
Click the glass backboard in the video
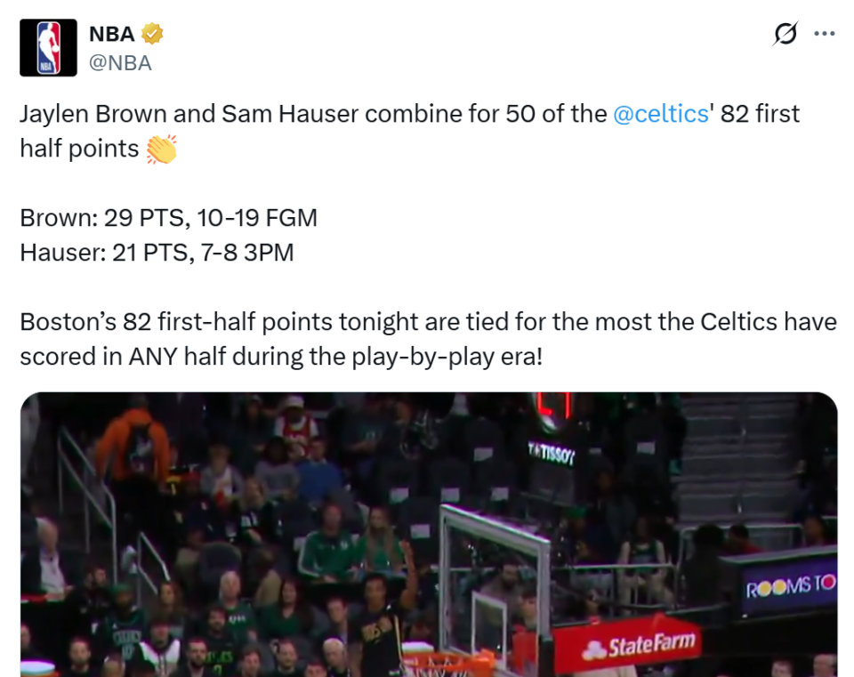494,578
